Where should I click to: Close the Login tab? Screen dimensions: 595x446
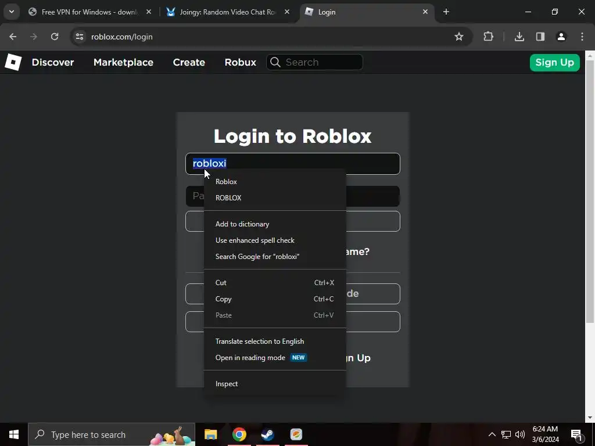point(425,12)
